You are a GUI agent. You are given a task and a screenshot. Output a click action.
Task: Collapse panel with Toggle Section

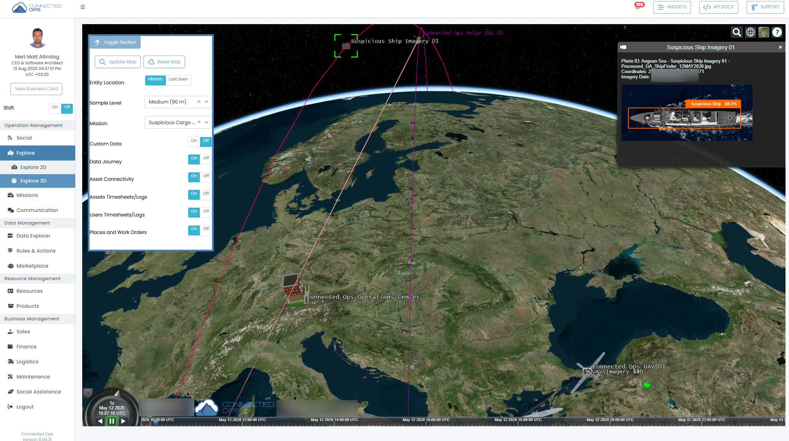click(x=115, y=42)
